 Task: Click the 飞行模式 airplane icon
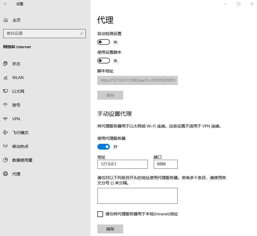click(x=5, y=132)
